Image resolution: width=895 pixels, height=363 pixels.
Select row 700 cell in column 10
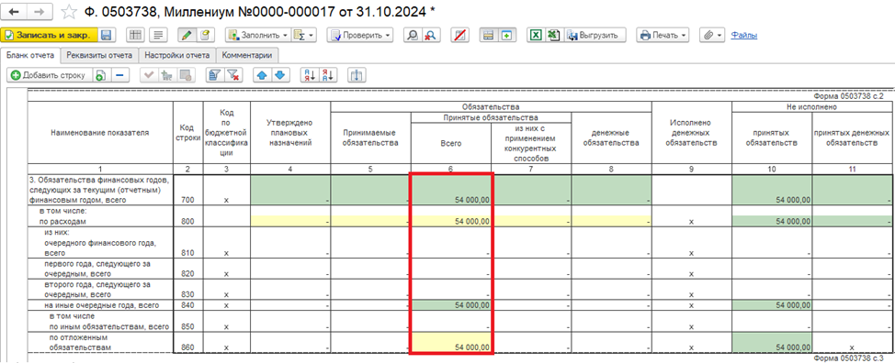coord(772,190)
